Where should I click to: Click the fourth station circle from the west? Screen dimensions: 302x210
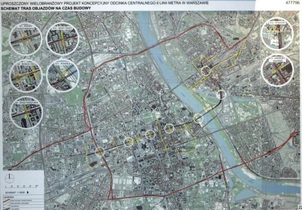click(169, 129)
